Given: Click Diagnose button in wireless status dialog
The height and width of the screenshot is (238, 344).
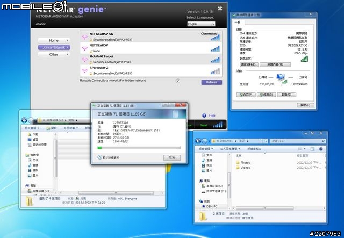Looking at the screenshot, I should tap(286, 95).
